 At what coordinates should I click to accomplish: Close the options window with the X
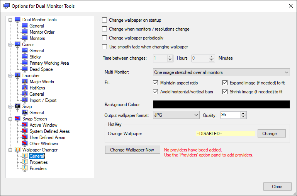pos(291,6)
